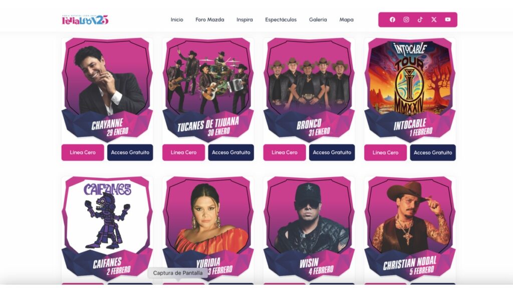This screenshot has width=513, height=288.
Task: Click Acceso Gratuito under Tucanes de Tijuana
Action: point(231,152)
